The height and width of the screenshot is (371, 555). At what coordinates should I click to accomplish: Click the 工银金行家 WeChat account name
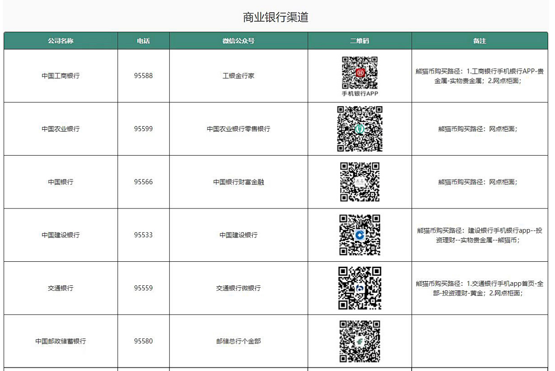coord(239,76)
